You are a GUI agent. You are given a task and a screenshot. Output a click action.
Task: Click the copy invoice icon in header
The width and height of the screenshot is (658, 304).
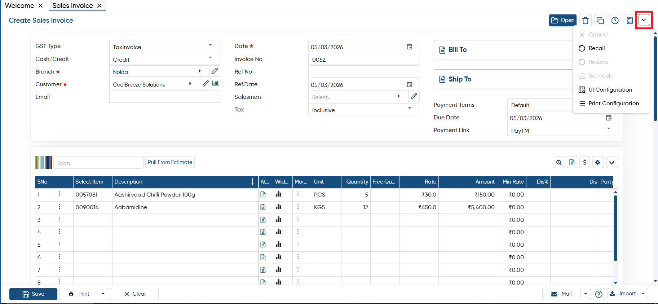point(600,21)
